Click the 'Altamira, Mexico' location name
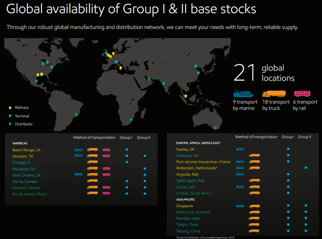Screen dimensions: 322x239 pos(27,187)
